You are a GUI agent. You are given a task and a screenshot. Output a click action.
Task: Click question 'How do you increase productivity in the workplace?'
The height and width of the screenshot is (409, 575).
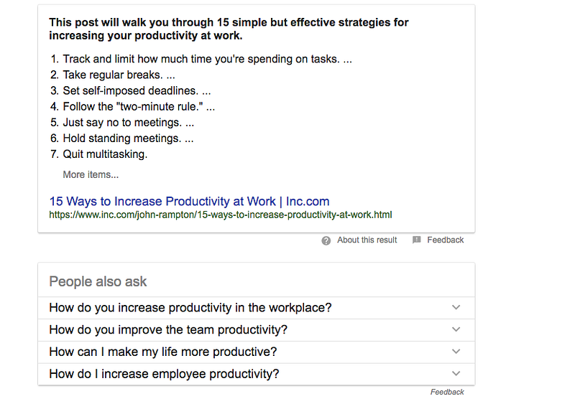(190, 308)
